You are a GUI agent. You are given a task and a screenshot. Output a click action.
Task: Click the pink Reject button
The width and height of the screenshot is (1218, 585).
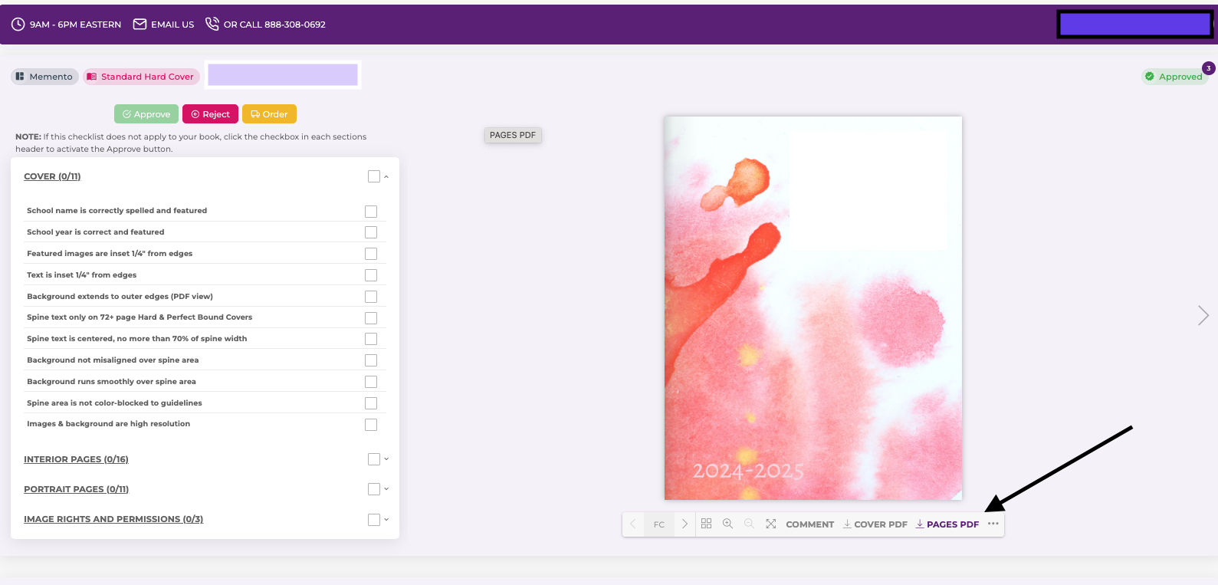[210, 114]
